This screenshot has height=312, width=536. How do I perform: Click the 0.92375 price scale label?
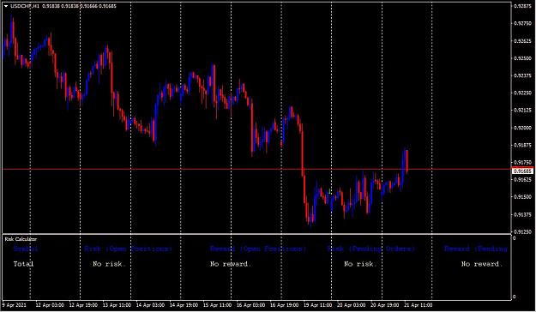[x=523, y=75]
